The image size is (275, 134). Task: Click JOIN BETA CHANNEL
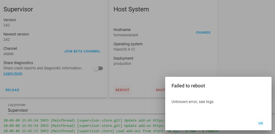82,51
